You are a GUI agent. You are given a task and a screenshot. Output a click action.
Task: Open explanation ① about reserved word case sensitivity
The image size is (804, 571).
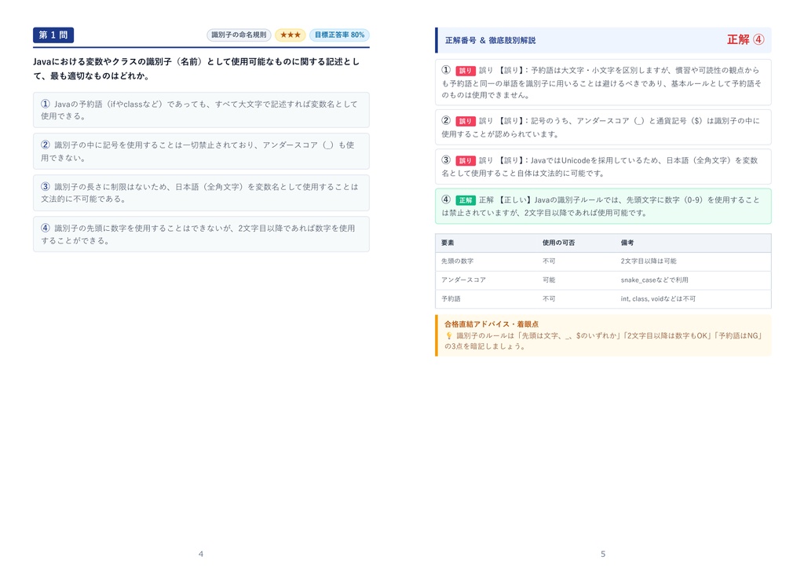click(603, 82)
